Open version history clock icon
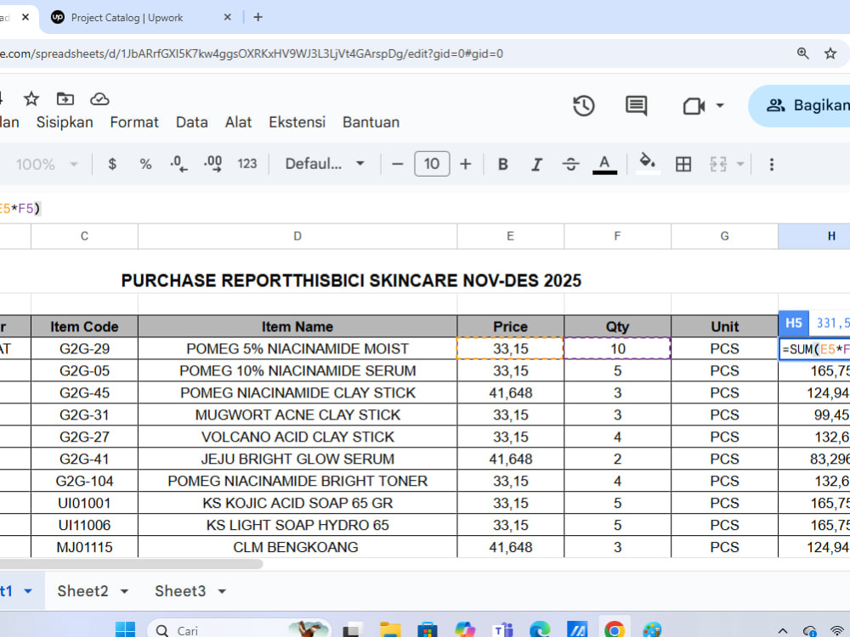 (x=584, y=105)
